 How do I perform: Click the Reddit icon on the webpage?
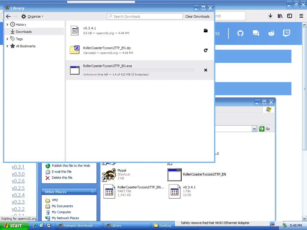pyautogui.click(x=271, y=33)
